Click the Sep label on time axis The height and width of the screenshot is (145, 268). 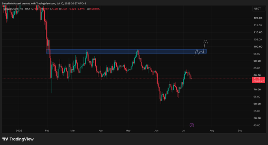[x=240, y=130]
